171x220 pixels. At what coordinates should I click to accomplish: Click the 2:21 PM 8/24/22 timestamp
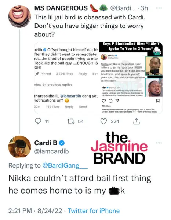pos(35,211)
